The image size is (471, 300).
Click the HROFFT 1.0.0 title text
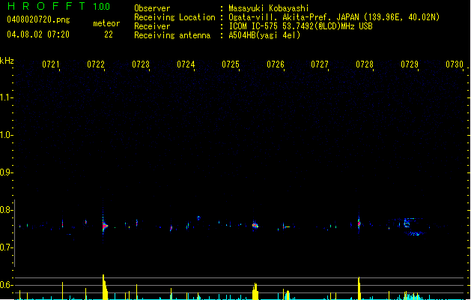click(x=58, y=6)
